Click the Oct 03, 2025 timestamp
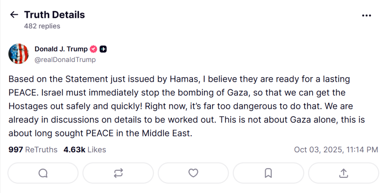The width and height of the screenshot is (386, 193). [x=336, y=150]
